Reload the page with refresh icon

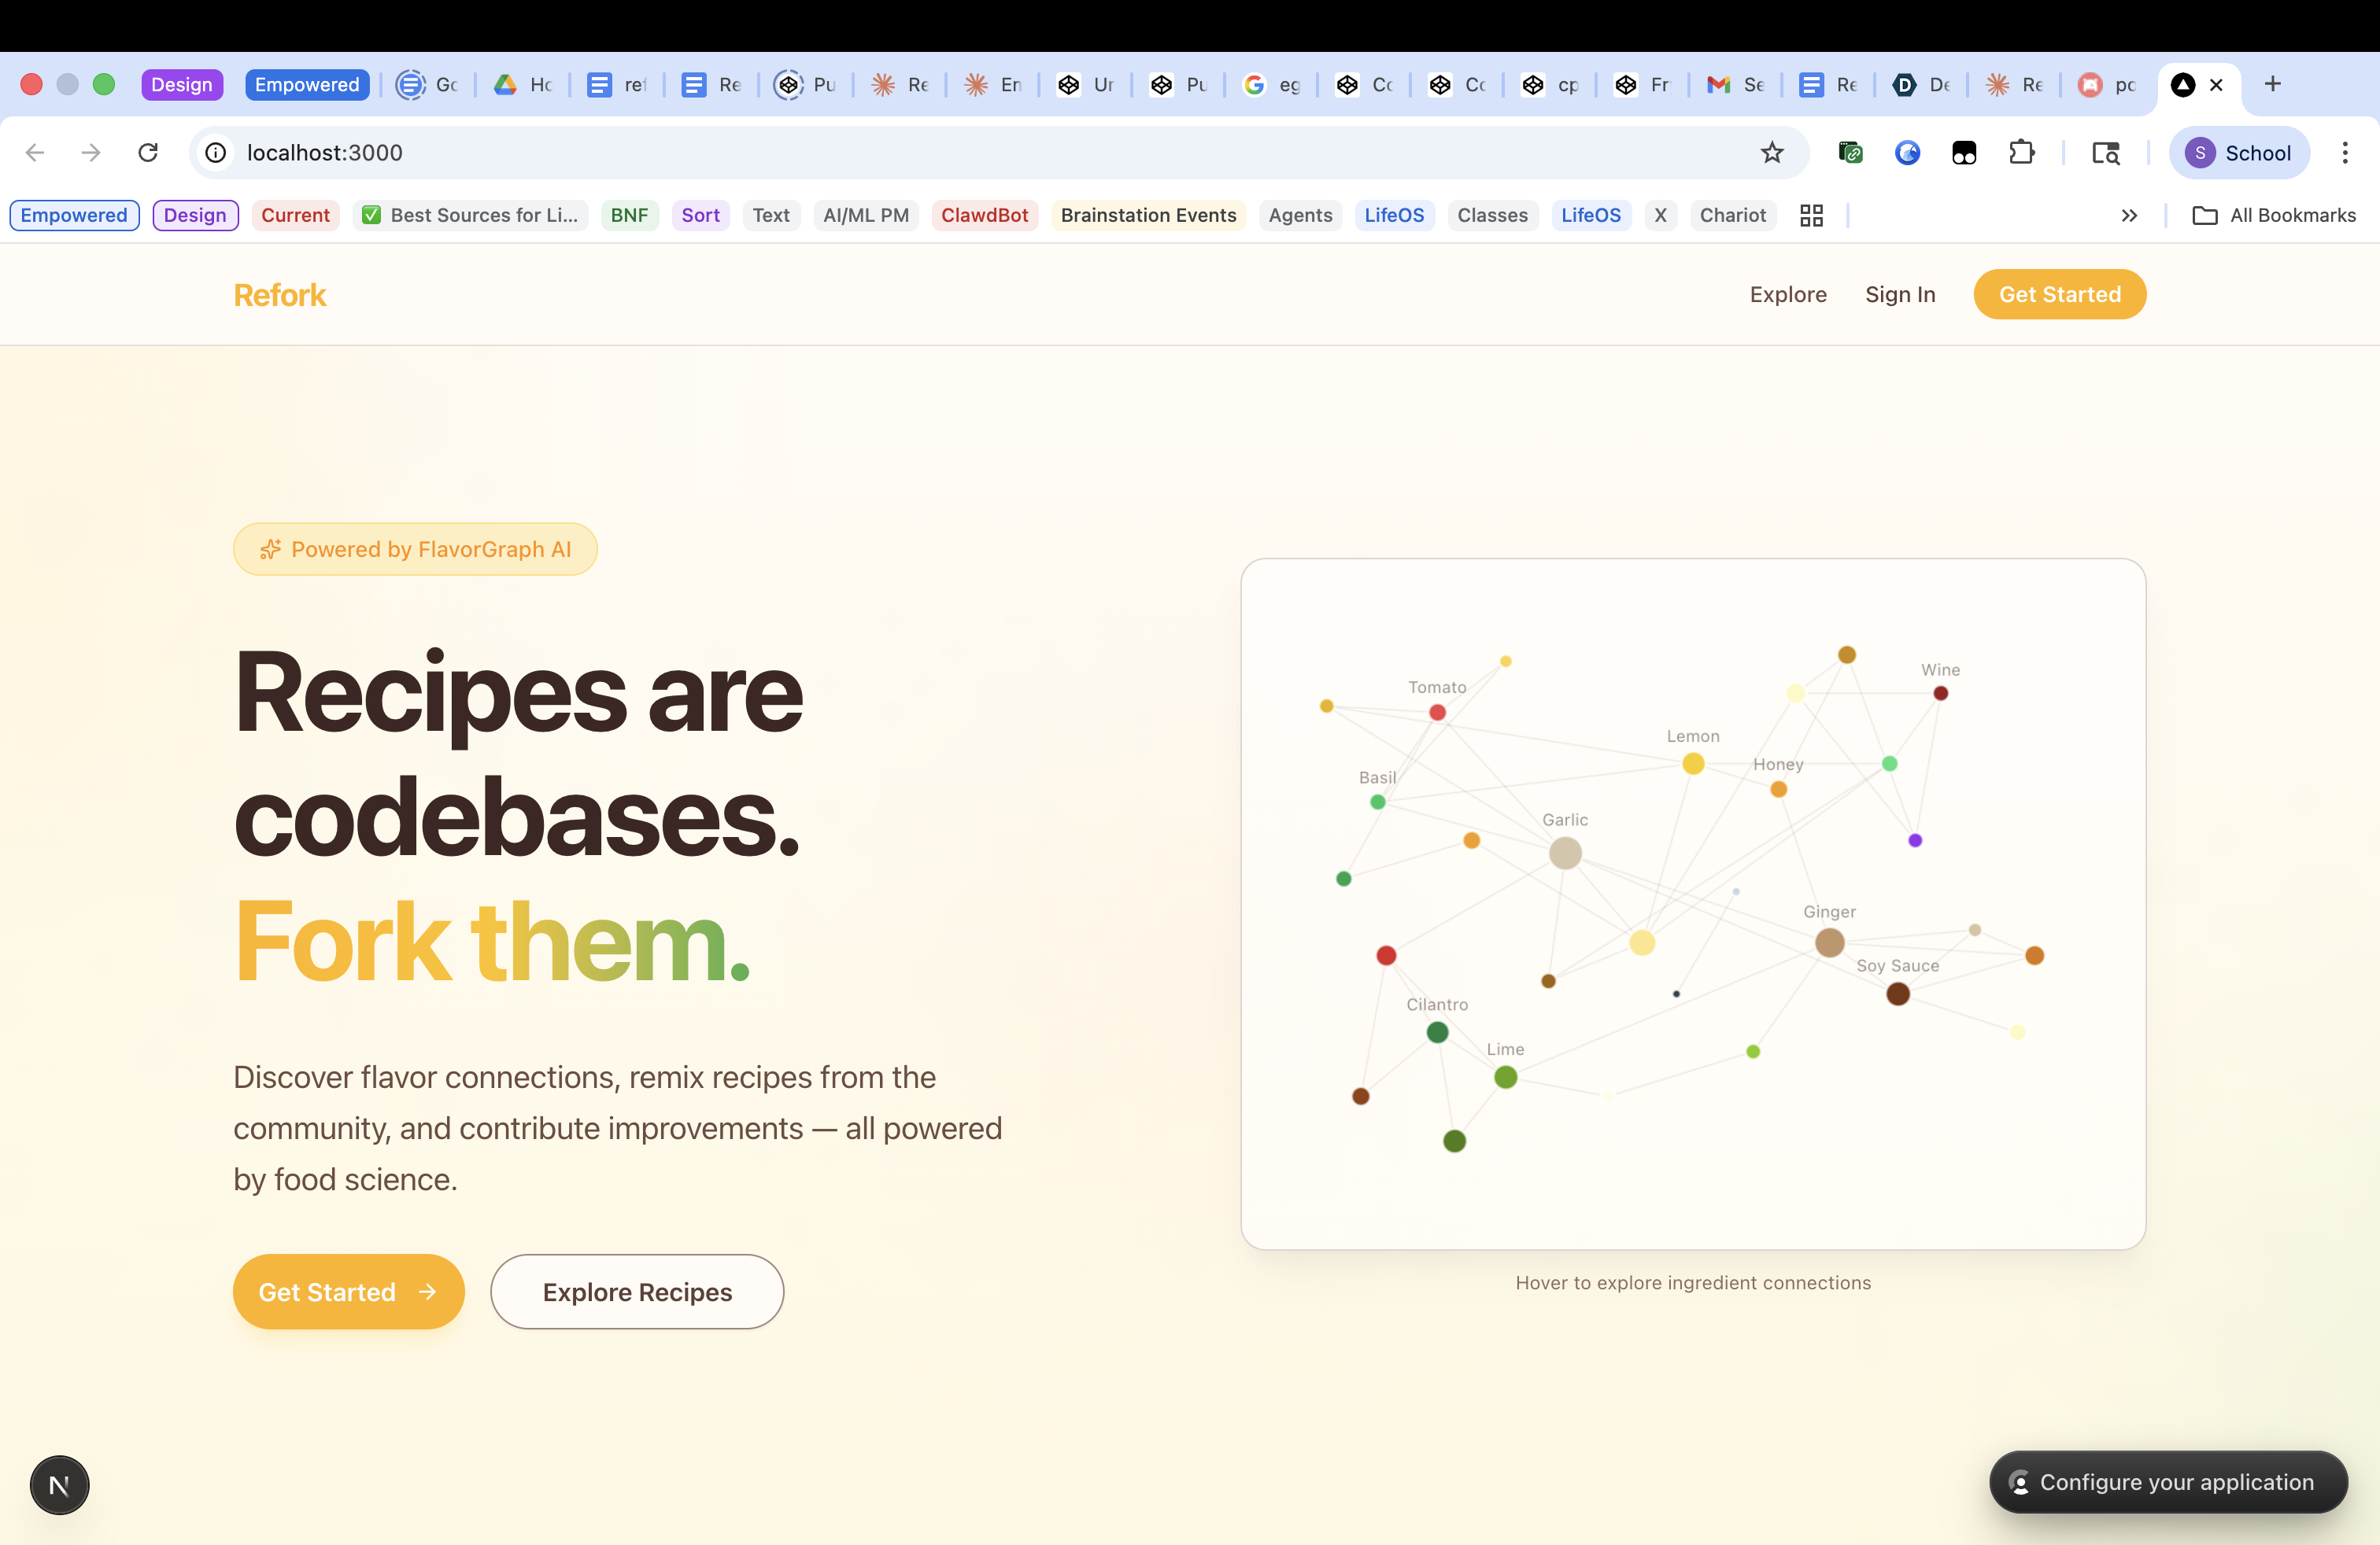[148, 152]
